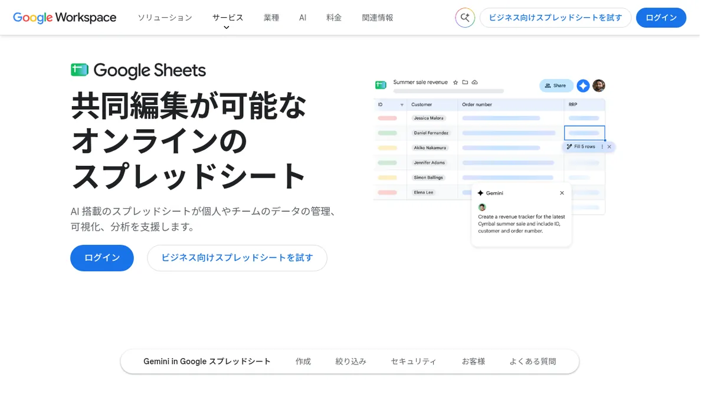Viewport: 708px width, 420px height.
Task: Open the three-dot menu on Fill 5 rows chip
Action: click(602, 147)
